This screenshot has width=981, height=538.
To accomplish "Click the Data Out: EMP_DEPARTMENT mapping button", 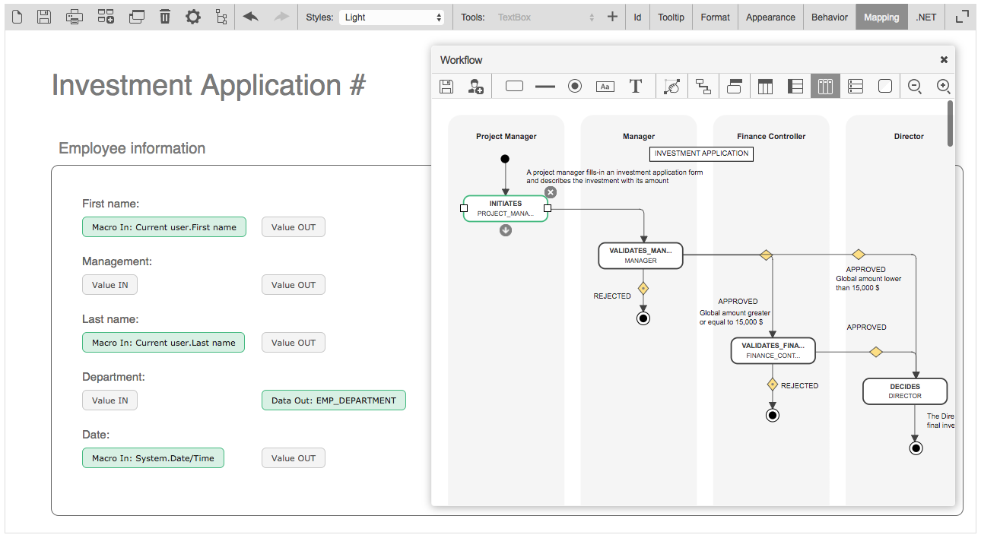I will pyautogui.click(x=334, y=400).
